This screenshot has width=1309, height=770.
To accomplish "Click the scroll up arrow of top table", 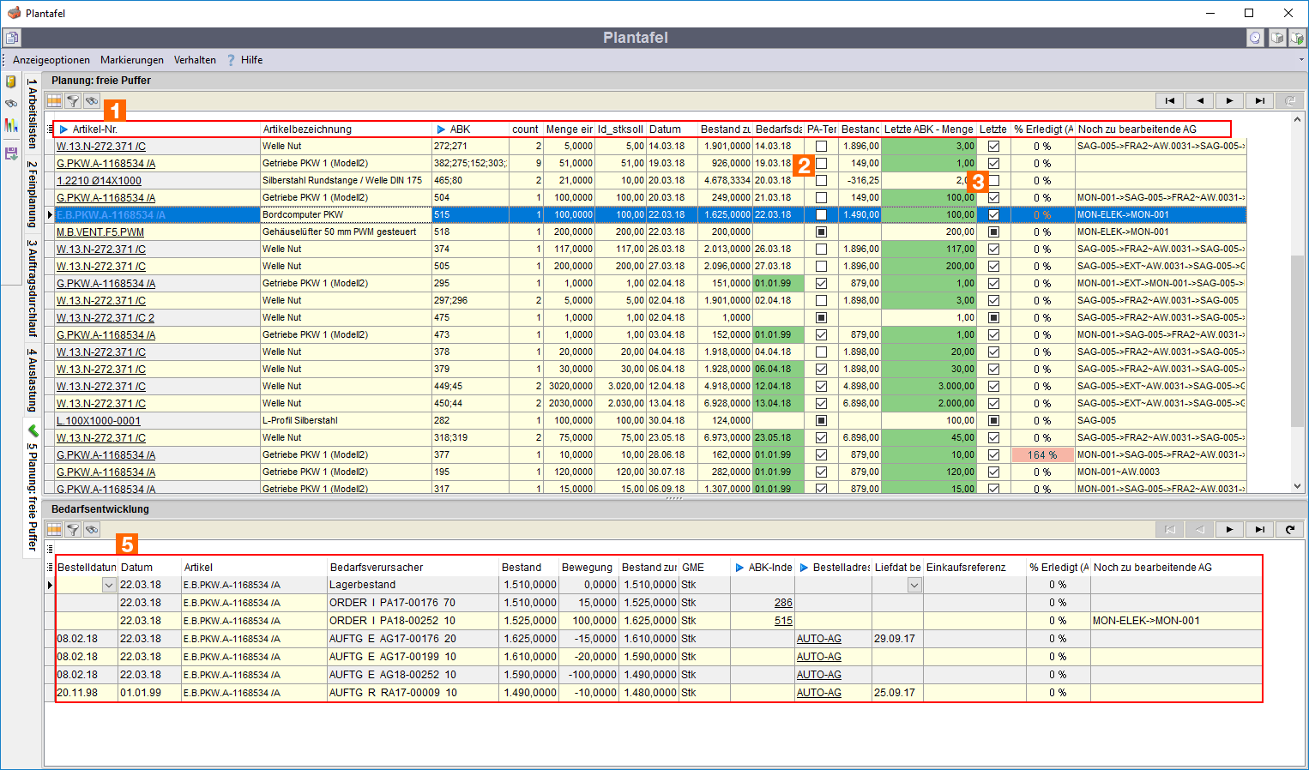I will [1298, 121].
